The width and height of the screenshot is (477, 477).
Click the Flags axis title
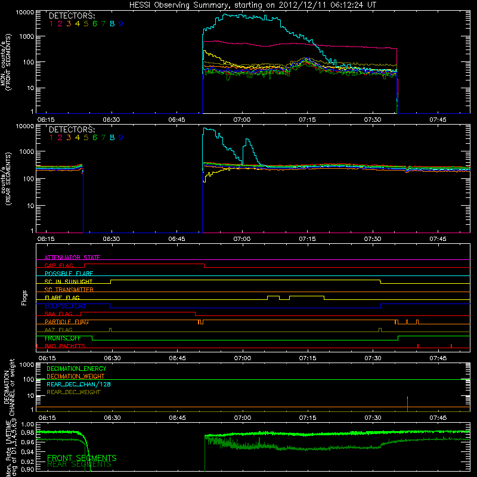[x=24, y=298]
